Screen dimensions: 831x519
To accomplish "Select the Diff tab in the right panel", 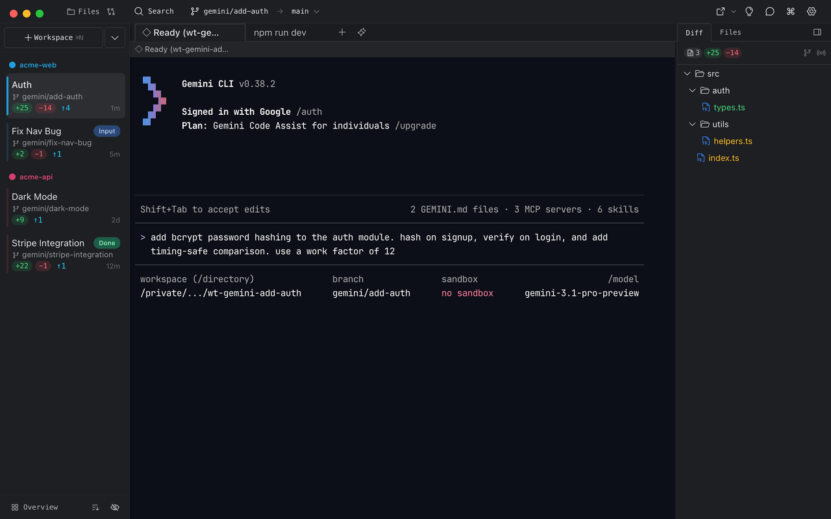I will 694,32.
